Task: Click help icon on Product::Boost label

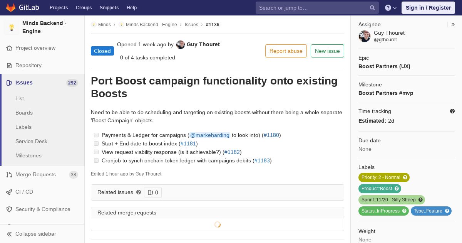Action: pos(397,189)
